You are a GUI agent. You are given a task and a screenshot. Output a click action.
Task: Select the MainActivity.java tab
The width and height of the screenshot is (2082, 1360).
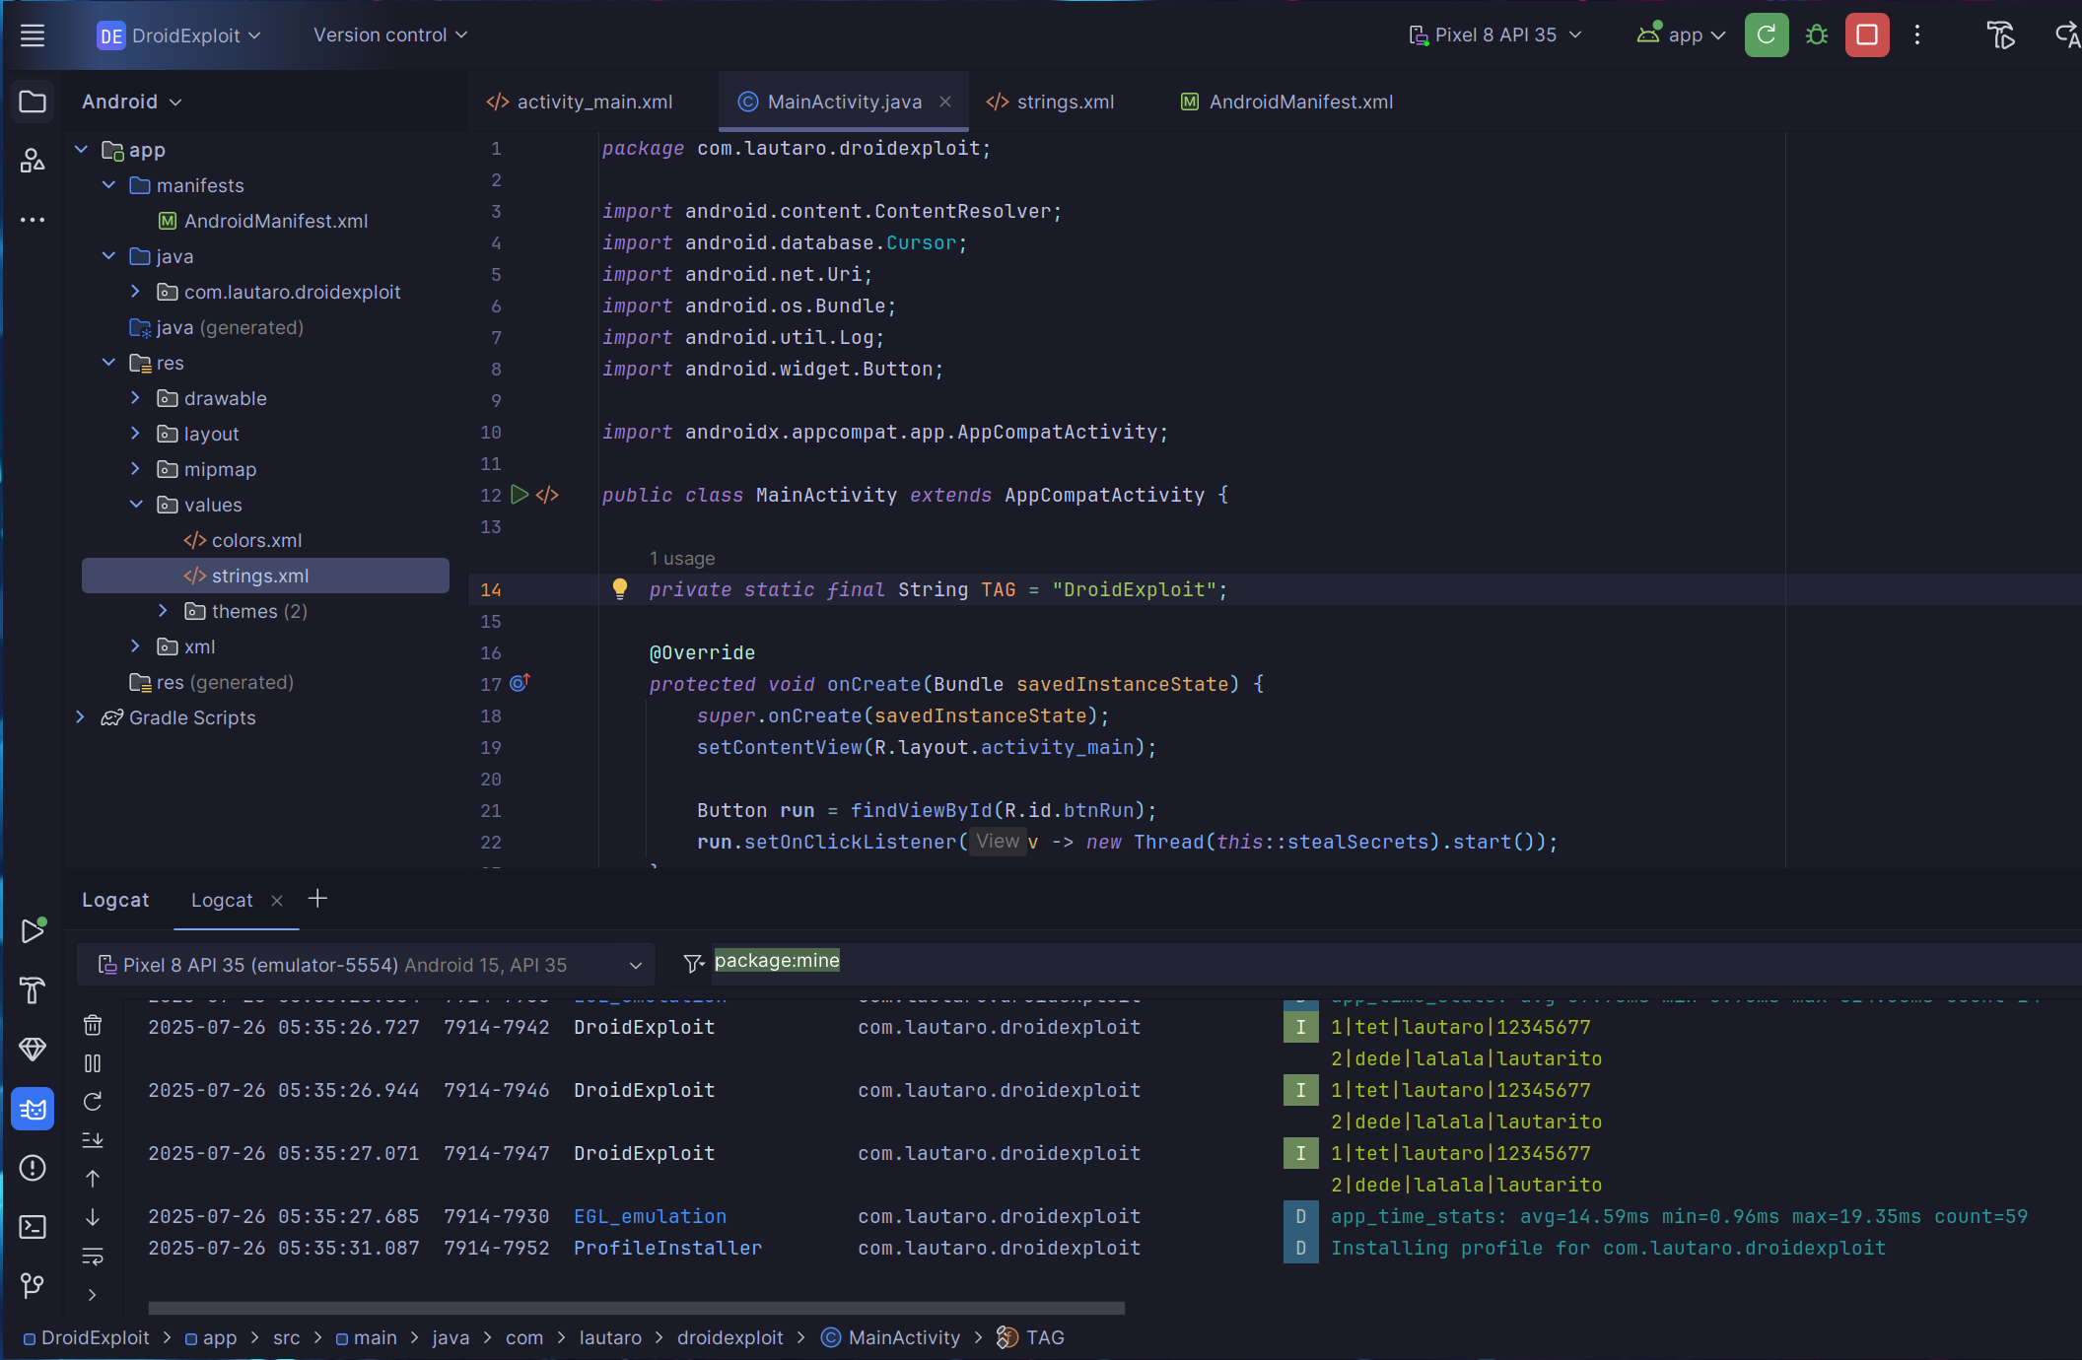pos(844,102)
